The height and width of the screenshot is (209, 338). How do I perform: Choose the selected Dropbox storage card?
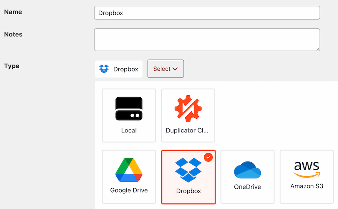point(188,177)
